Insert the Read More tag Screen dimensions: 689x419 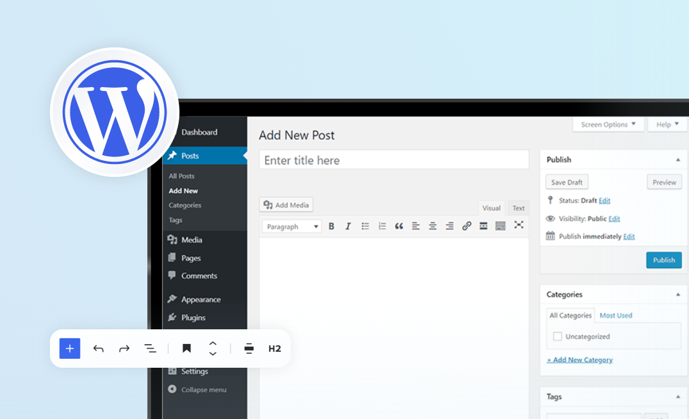coord(483,226)
